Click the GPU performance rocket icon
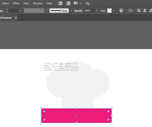152x127 pixels. [87, 3]
